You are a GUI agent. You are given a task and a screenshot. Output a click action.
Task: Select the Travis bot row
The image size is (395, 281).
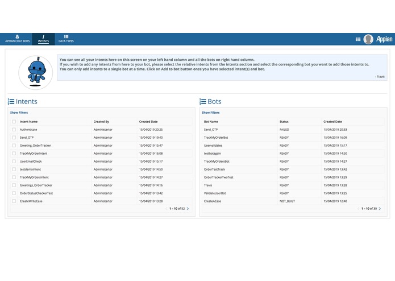pyautogui.click(x=293, y=185)
